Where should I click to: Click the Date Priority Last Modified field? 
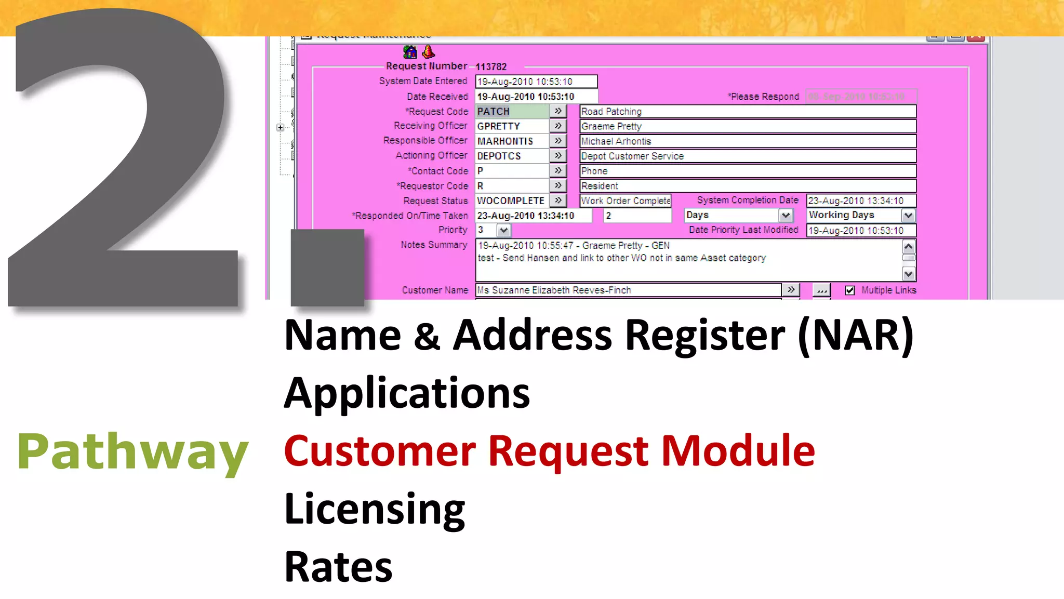861,230
